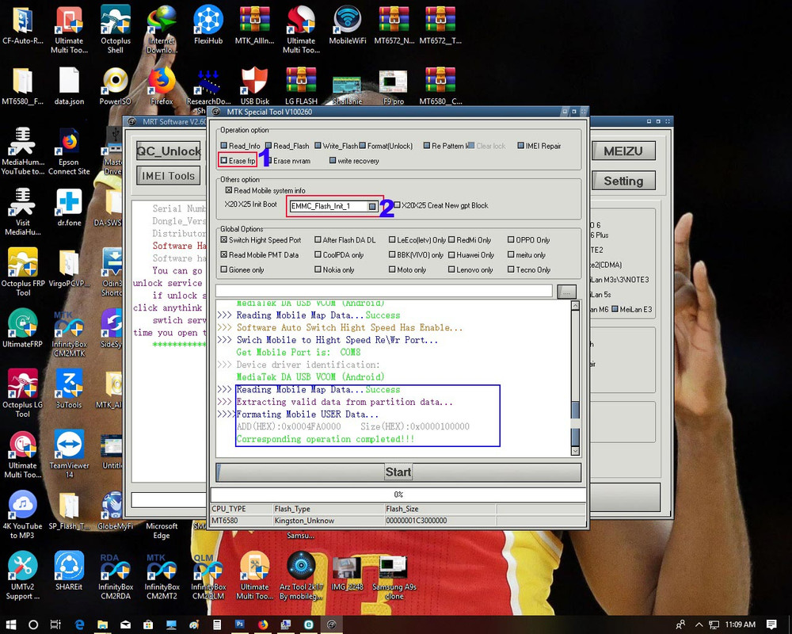792x634 pixels.
Task: Click the browse '...' file button
Action: click(x=567, y=292)
